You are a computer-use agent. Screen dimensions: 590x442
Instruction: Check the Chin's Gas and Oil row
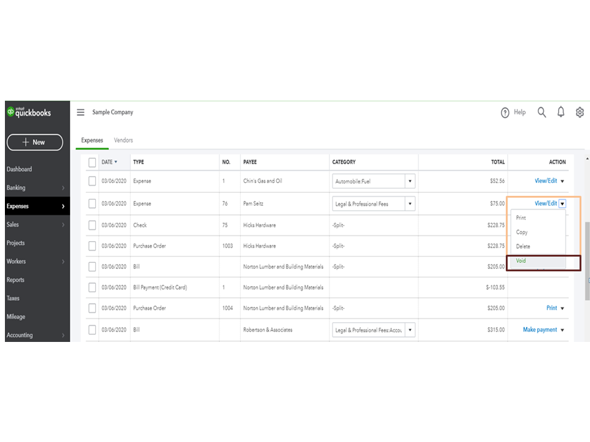(x=92, y=181)
